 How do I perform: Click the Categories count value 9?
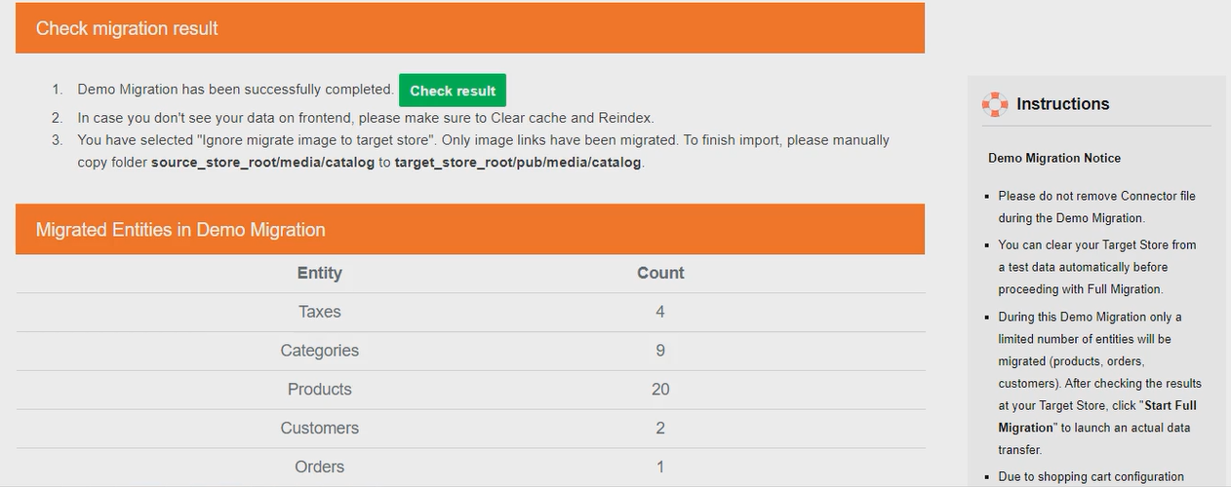[660, 351]
